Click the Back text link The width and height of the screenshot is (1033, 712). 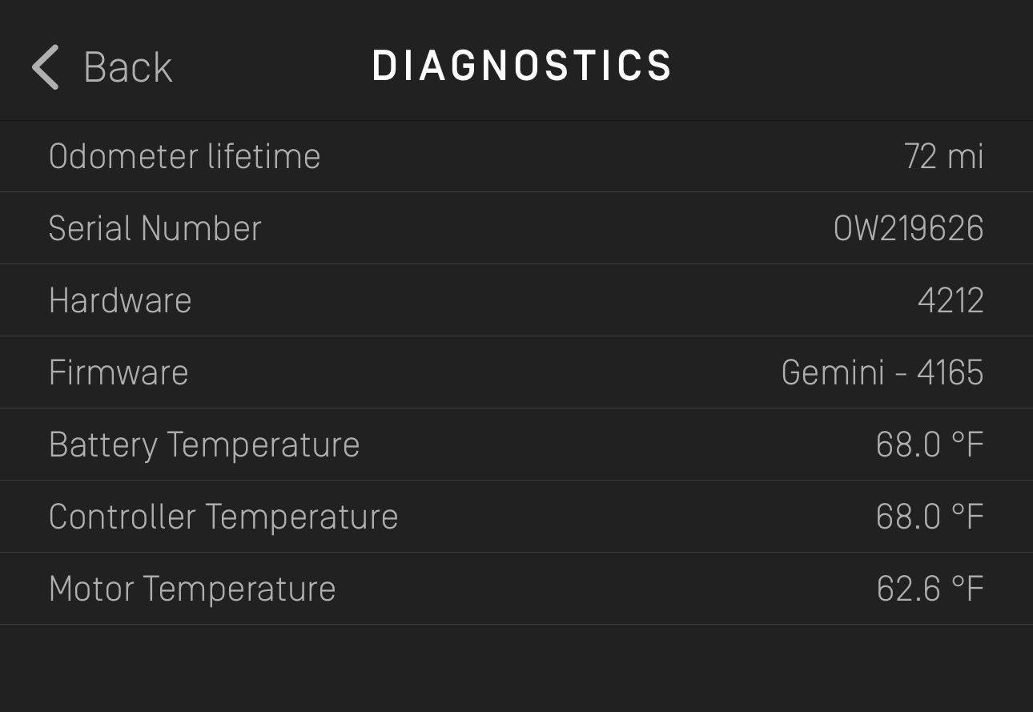[128, 66]
